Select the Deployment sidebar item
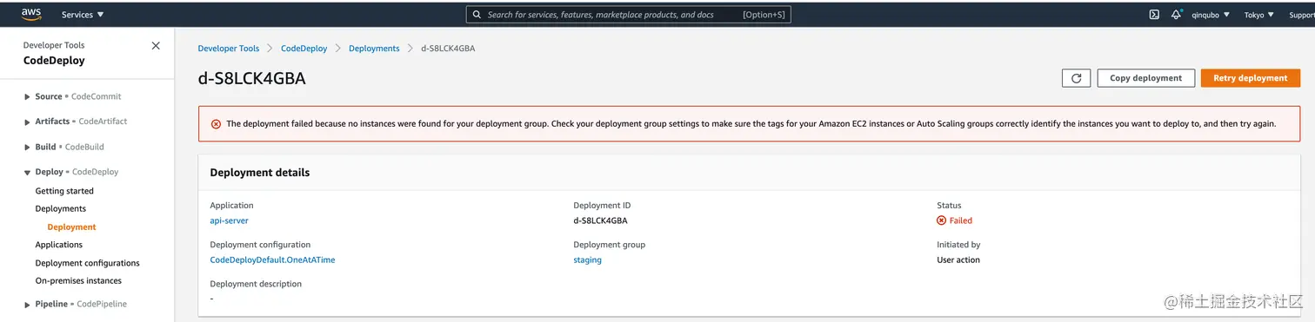This screenshot has width=1315, height=322. click(x=72, y=227)
